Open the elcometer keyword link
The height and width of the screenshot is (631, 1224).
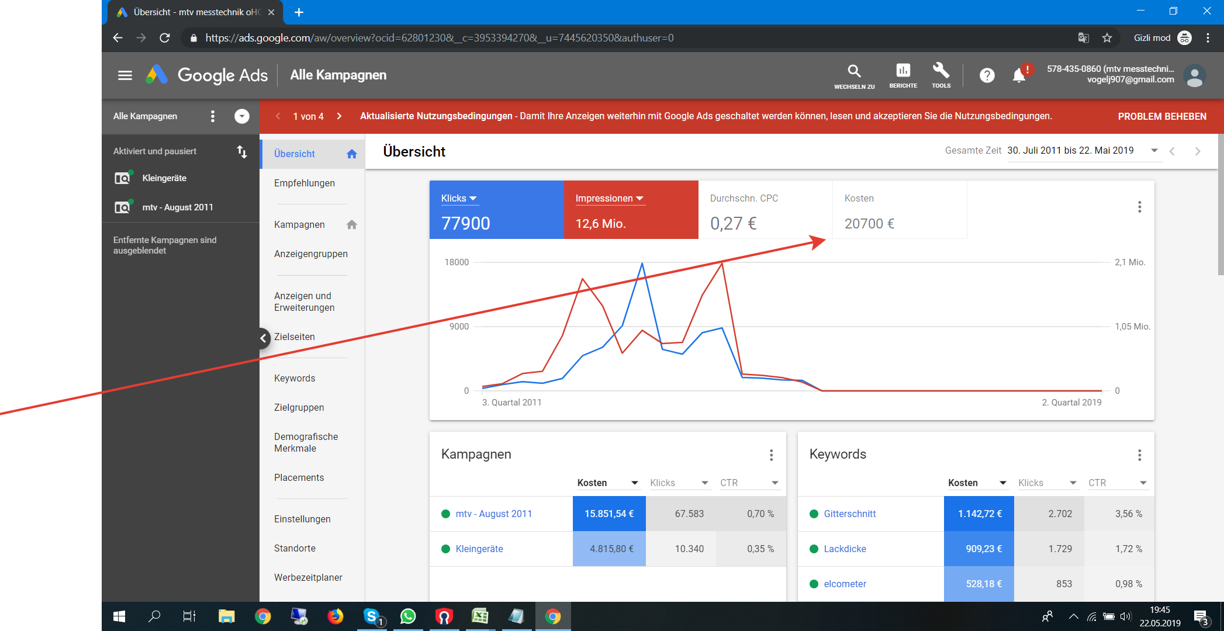point(845,584)
